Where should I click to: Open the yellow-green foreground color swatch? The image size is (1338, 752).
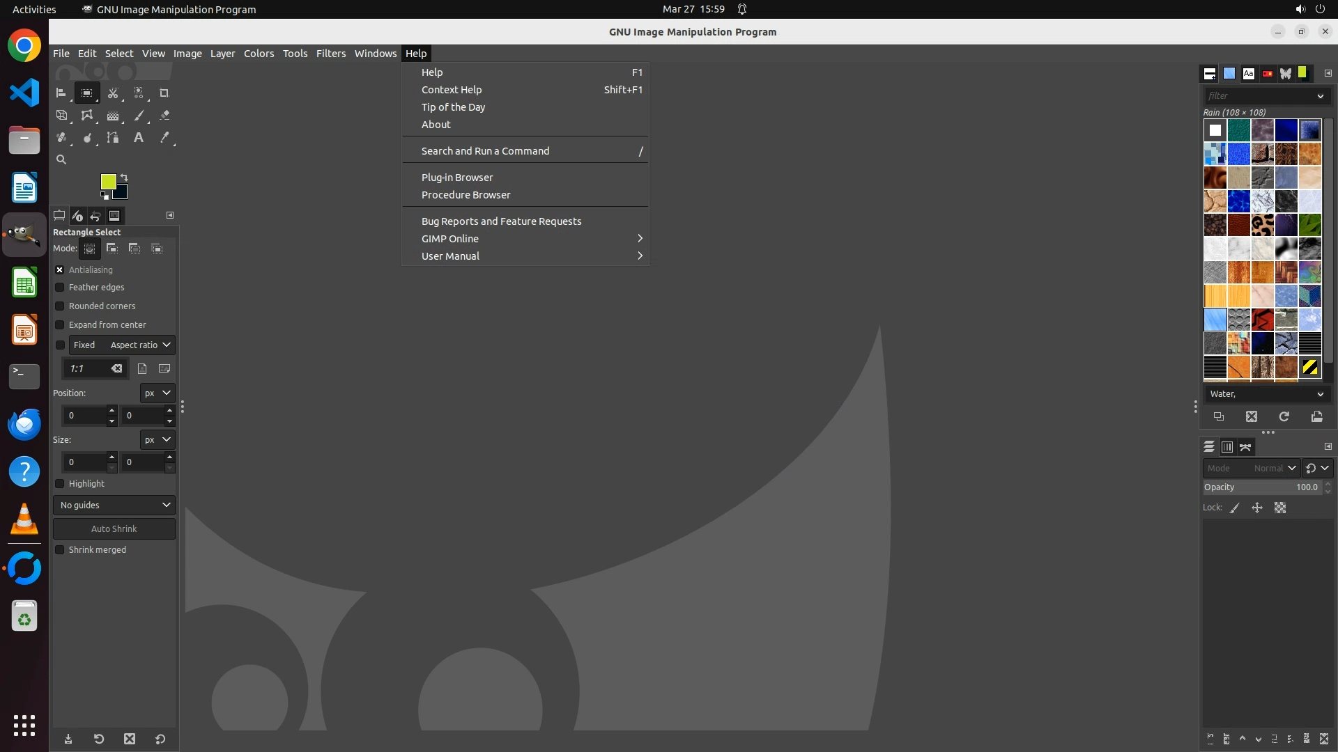[107, 181]
